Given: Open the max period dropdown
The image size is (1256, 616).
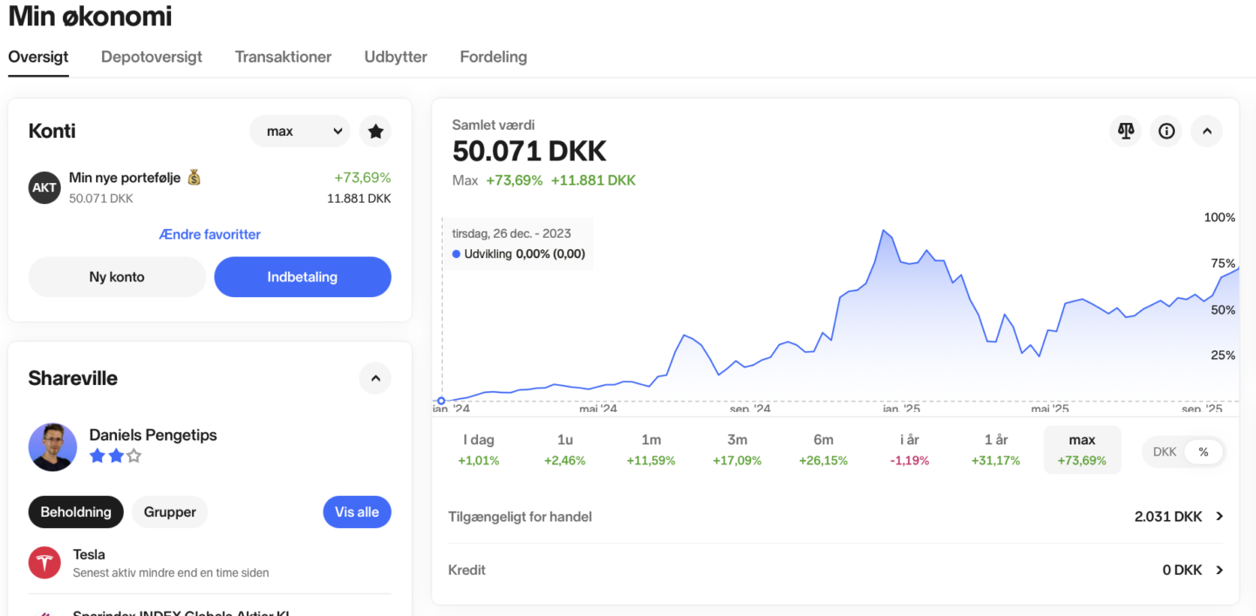Looking at the screenshot, I should 299,132.
